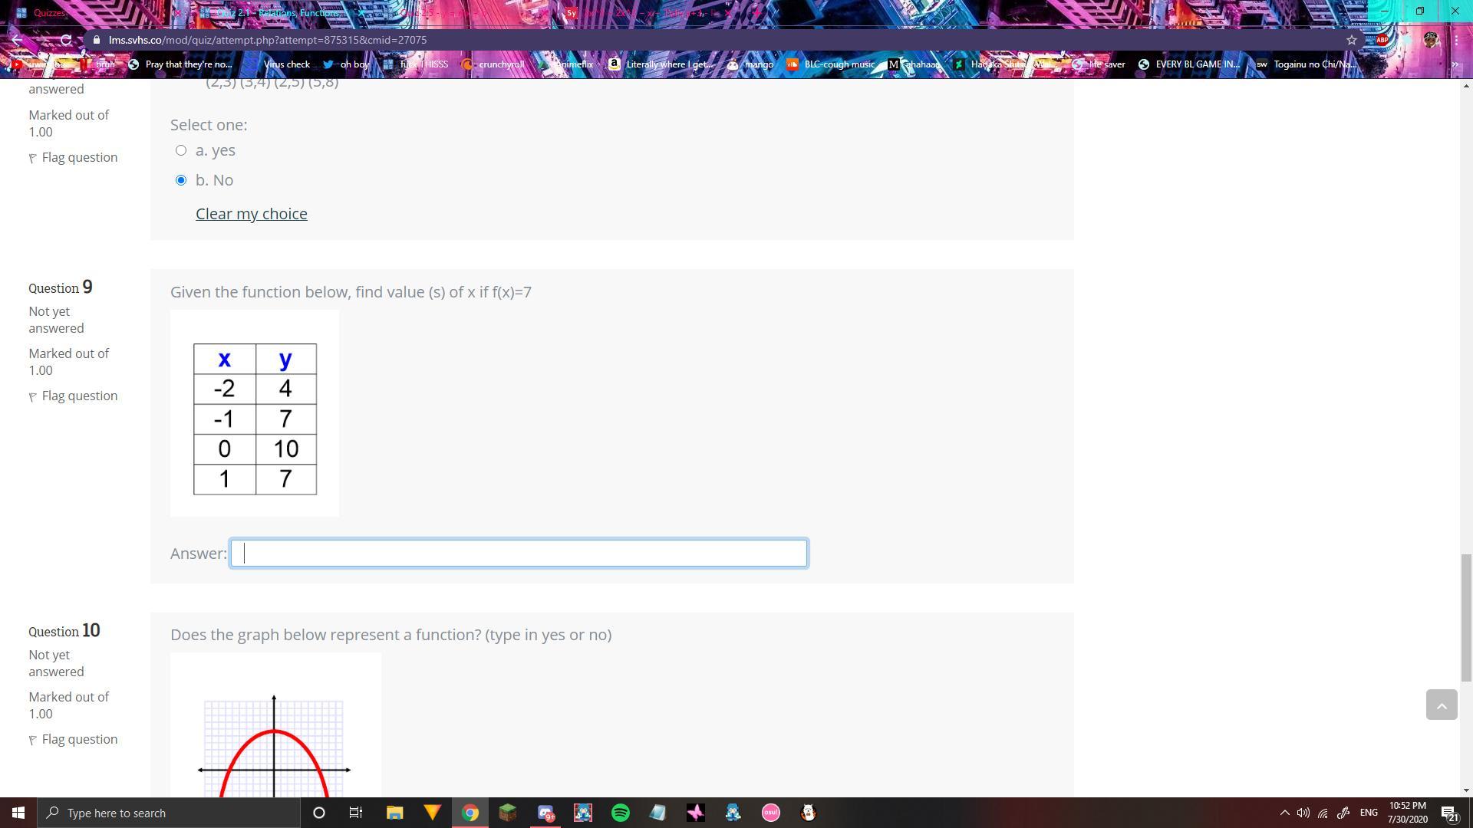Click the scroll-to-top arrow button
The image size is (1473, 828).
[x=1441, y=705]
